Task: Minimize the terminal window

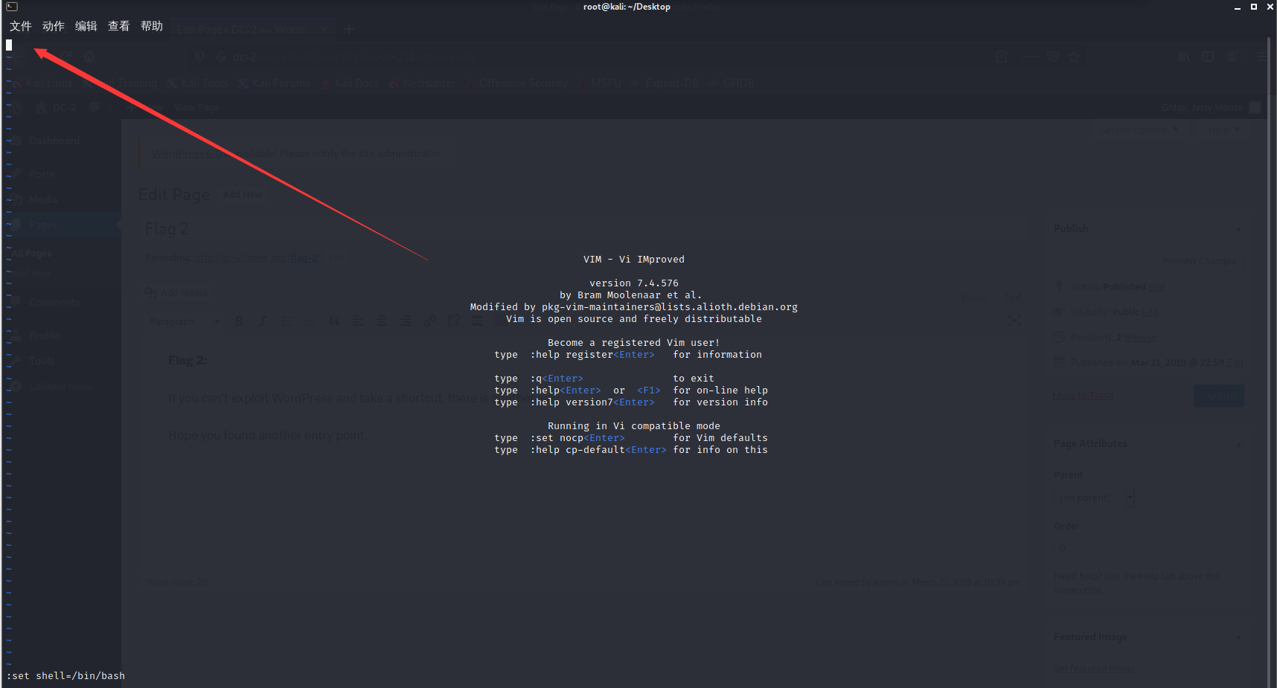Action: (x=1238, y=7)
